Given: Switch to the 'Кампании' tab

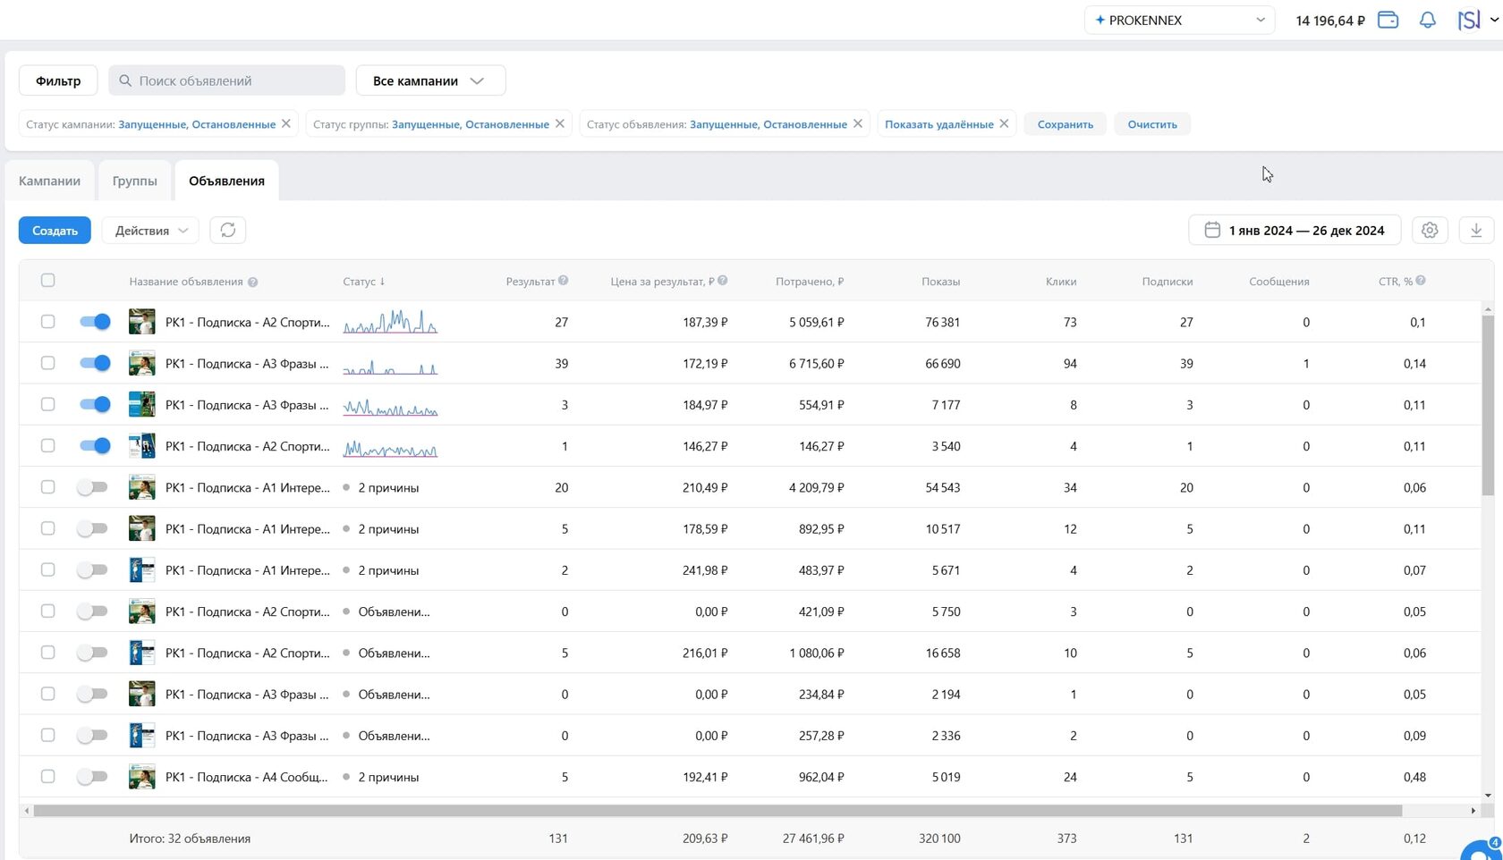Looking at the screenshot, I should 49,181.
